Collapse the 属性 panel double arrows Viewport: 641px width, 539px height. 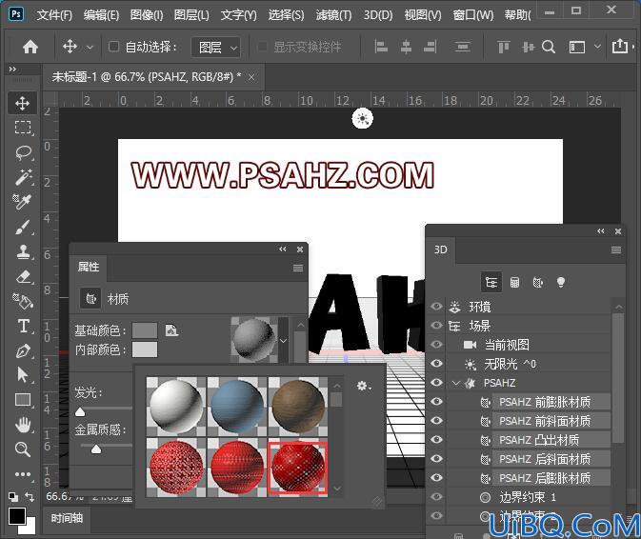click(283, 249)
